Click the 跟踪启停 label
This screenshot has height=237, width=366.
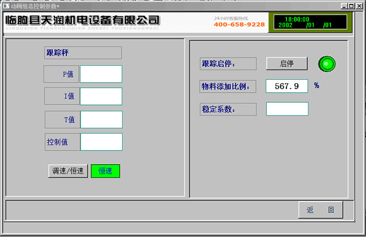click(228, 64)
